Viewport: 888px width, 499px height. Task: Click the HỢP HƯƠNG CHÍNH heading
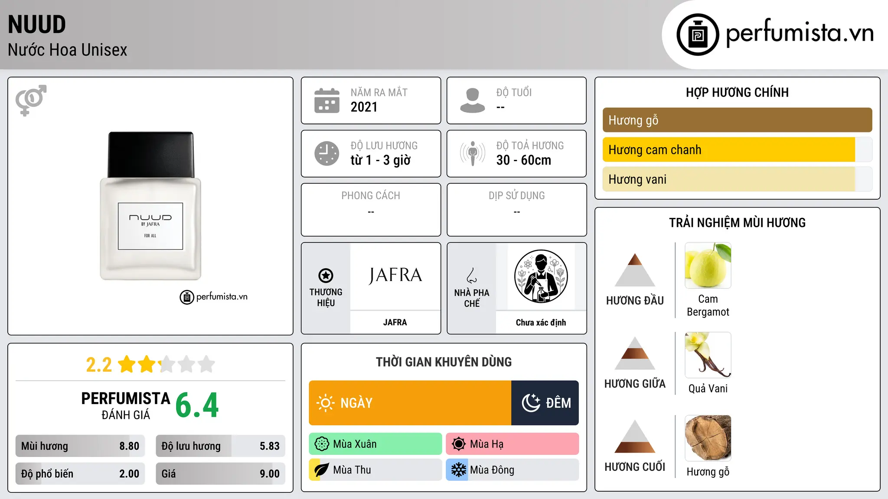click(x=737, y=92)
